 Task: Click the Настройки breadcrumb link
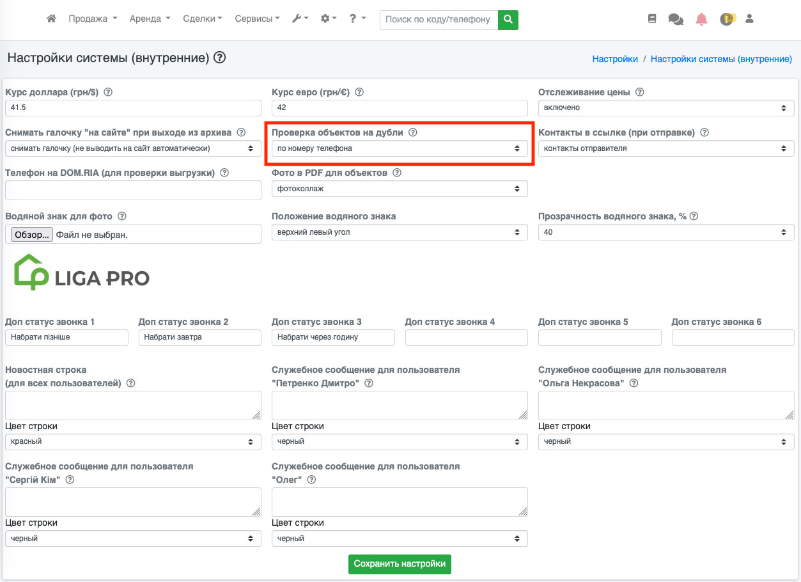tap(615, 59)
